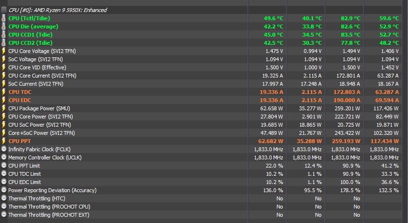Select Thermal Throttling (PROCHOT EXT) label
This screenshot has height=223, width=408.
[49, 215]
